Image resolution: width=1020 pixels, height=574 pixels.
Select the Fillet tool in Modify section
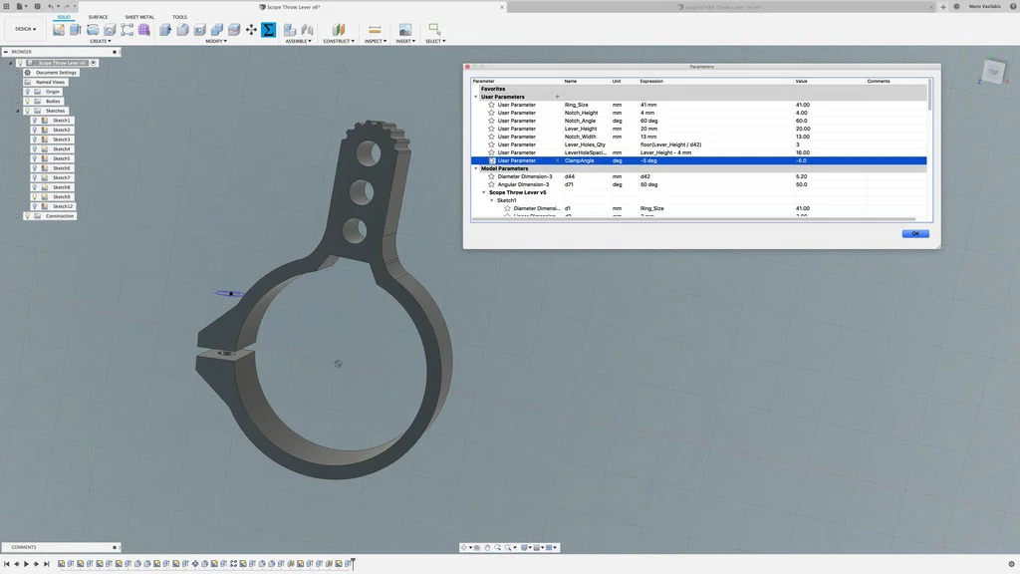point(182,30)
